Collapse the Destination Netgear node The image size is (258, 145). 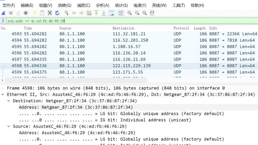[x=8, y=101]
